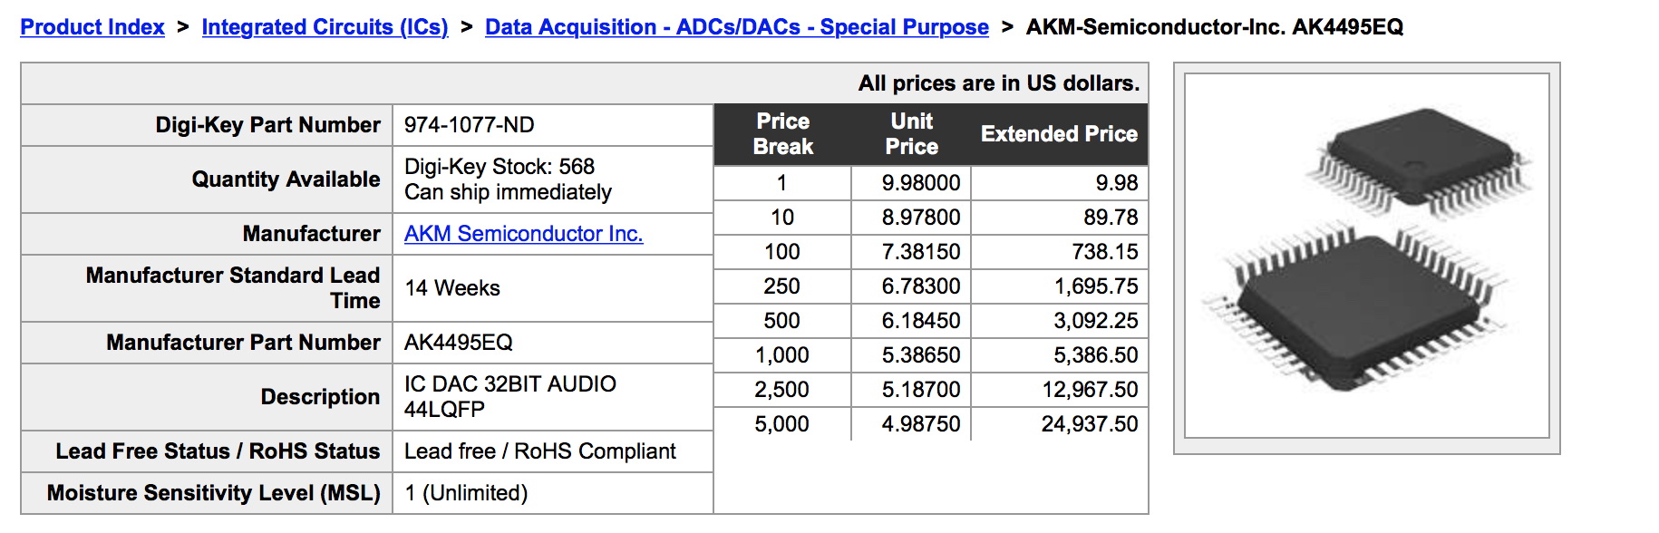Open the Integrated Circuits (ICs) breadcrumb link
The image size is (1659, 533).
pyautogui.click(x=325, y=27)
